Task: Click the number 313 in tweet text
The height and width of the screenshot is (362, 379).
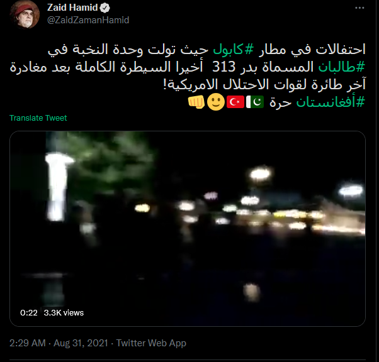Action: tap(224, 67)
